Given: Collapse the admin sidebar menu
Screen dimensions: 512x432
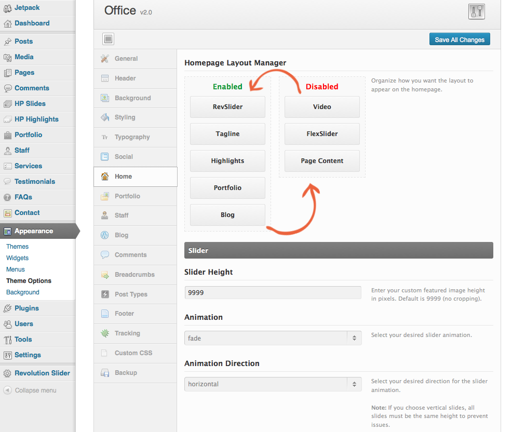Looking at the screenshot, I should coord(30,390).
